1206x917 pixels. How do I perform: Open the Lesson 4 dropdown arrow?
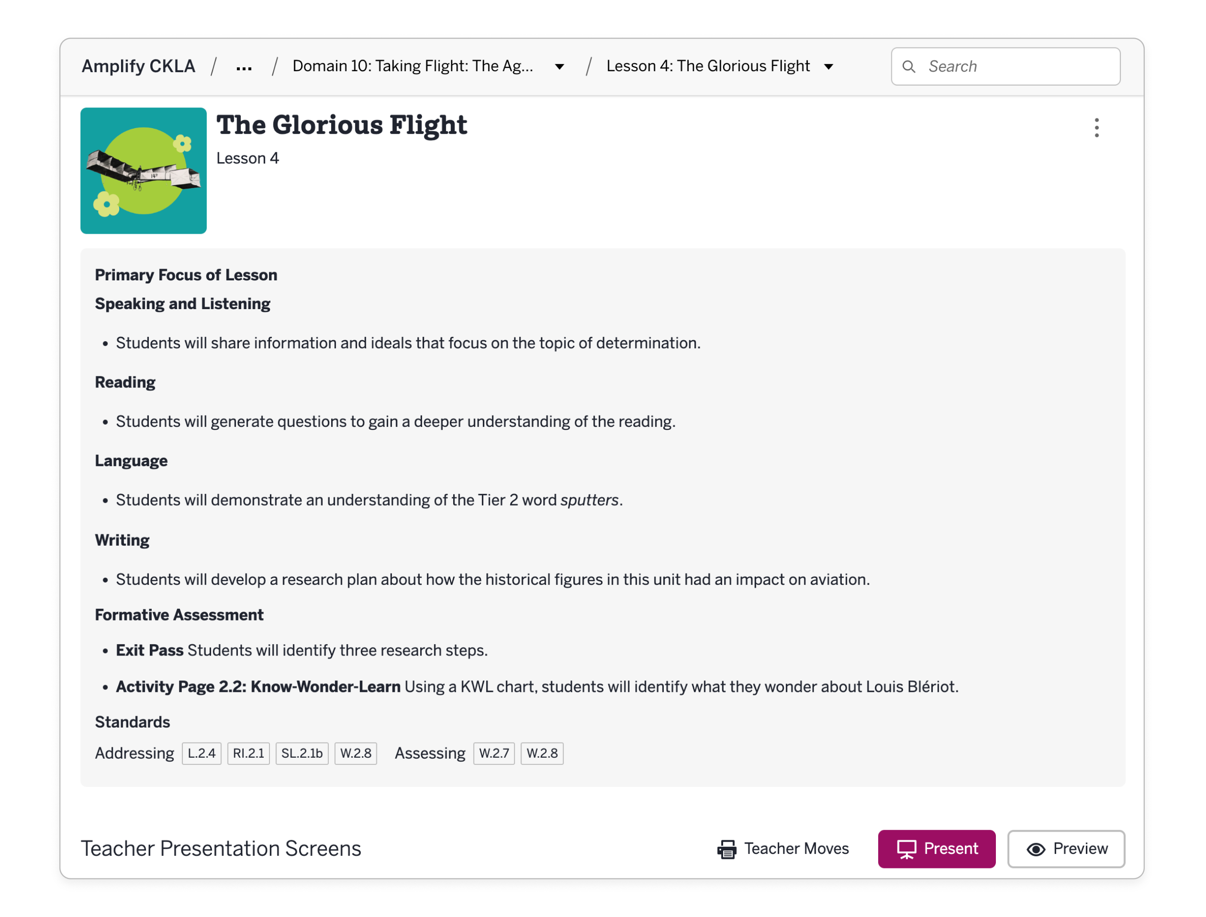pyautogui.click(x=828, y=66)
